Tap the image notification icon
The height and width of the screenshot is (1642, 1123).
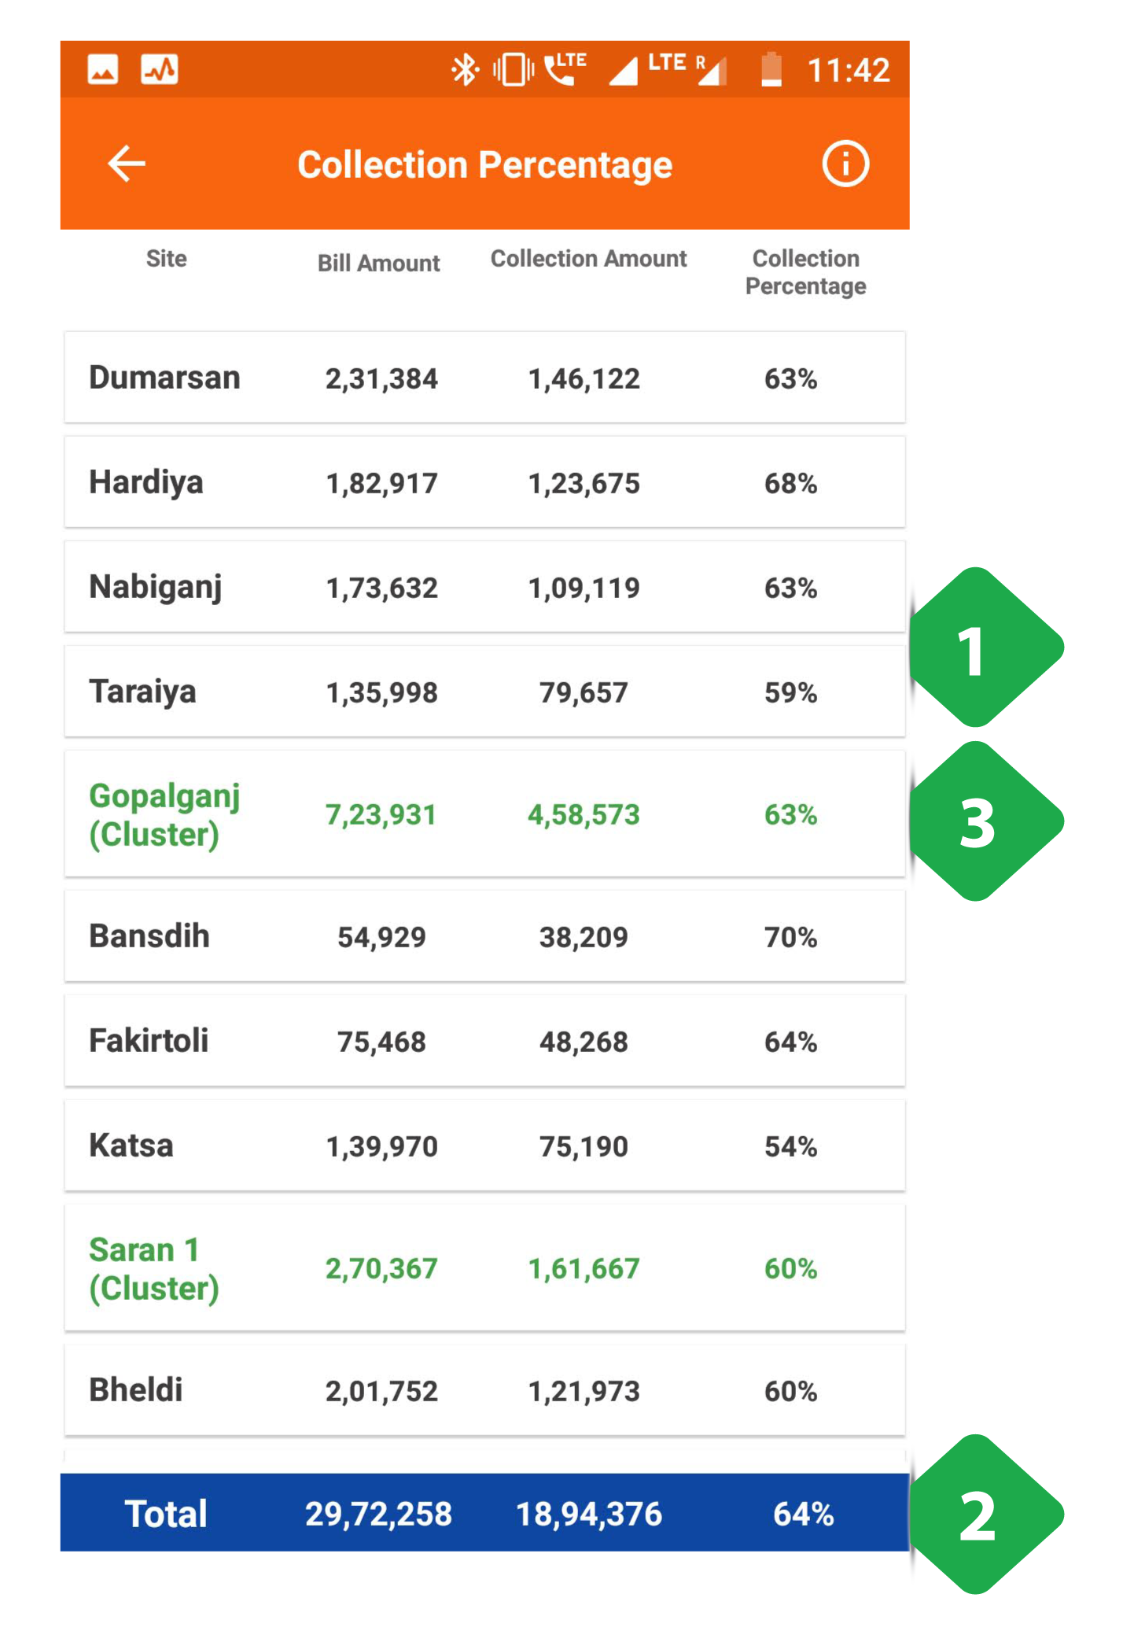tap(103, 69)
